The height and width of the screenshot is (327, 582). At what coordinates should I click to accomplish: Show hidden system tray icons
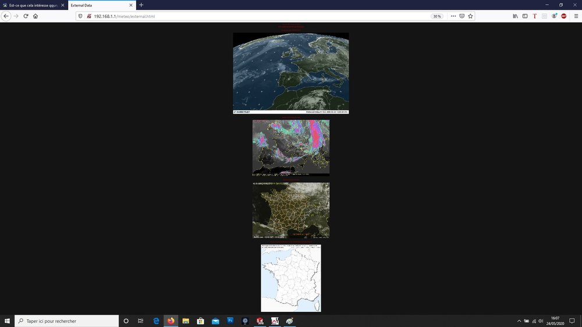tap(519, 321)
